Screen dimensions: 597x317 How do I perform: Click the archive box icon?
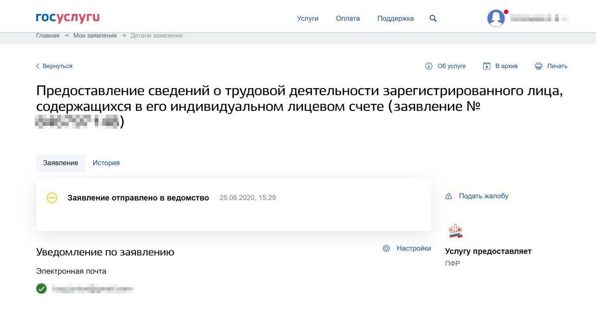486,66
